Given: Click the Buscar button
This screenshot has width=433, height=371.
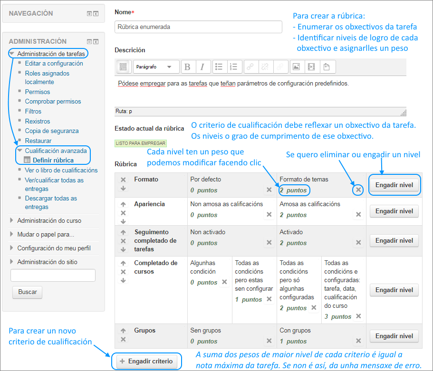Looking at the screenshot, I should 27,292.
